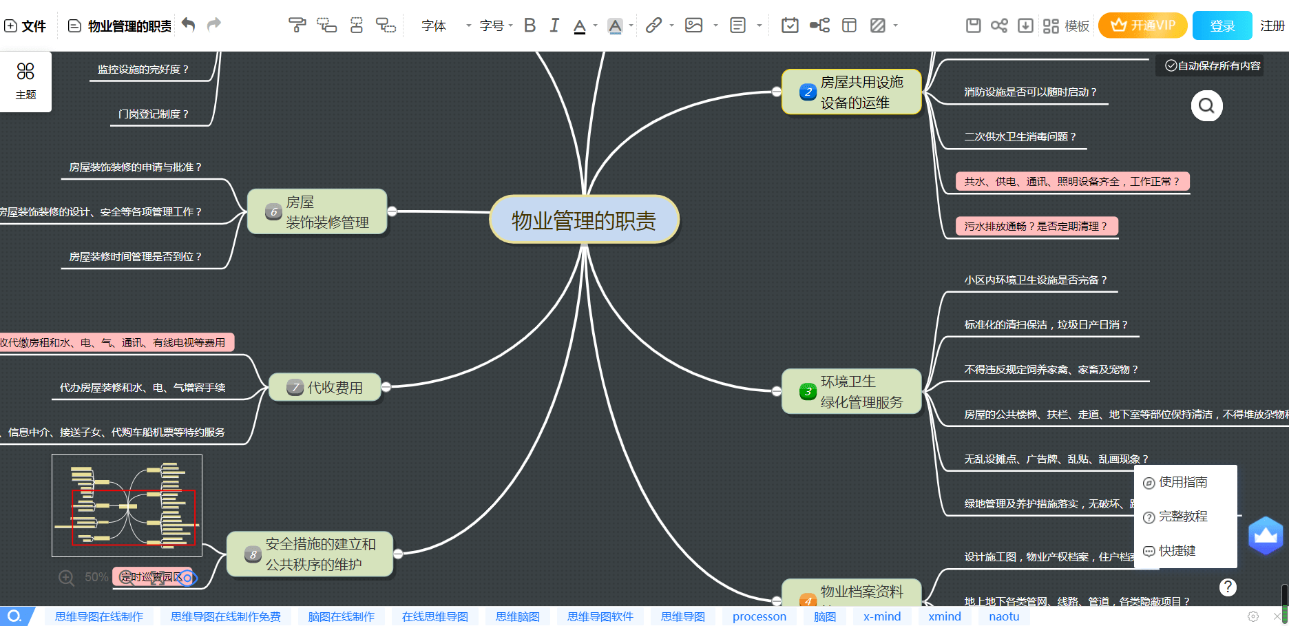
Task: Click the share icon in toolbar
Action: pos(999,25)
